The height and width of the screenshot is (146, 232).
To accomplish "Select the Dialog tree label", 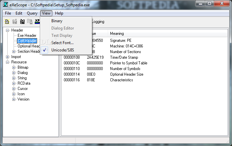I will [x=23, y=73].
